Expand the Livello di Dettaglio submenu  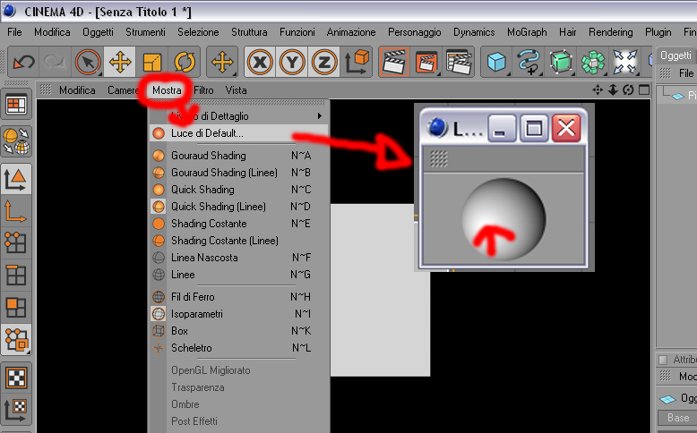coord(239,116)
